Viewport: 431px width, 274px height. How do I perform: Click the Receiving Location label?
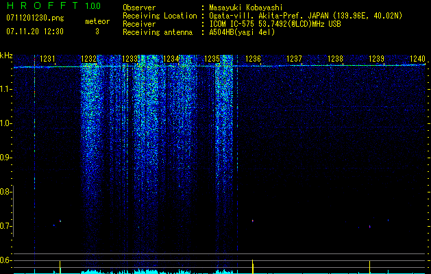pos(160,16)
